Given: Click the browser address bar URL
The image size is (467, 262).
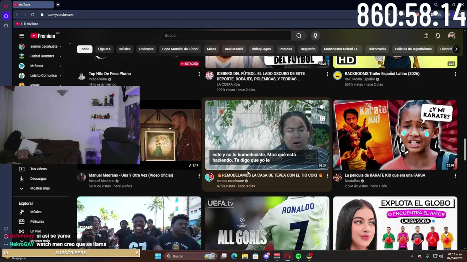Looking at the screenshot, I should coord(61,15).
